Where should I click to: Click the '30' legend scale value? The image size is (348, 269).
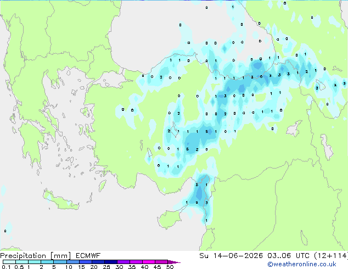[119, 267]
